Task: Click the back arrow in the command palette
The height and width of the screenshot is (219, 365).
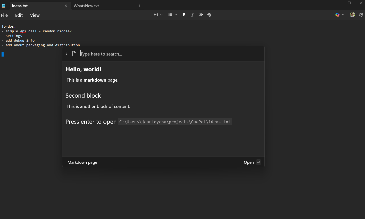Action: 67,54
